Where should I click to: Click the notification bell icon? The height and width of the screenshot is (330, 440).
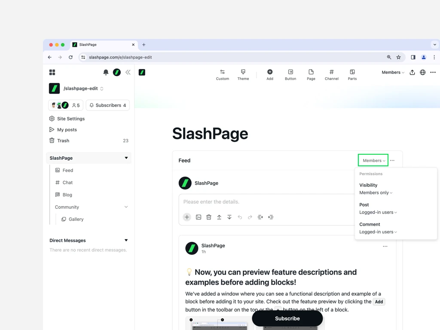pyautogui.click(x=106, y=73)
